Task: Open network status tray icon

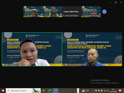Action: 105,90
